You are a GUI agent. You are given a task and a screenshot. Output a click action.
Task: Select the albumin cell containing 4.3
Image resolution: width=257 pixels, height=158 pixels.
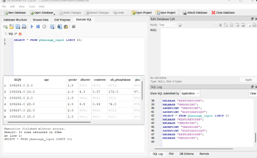pos(85,91)
